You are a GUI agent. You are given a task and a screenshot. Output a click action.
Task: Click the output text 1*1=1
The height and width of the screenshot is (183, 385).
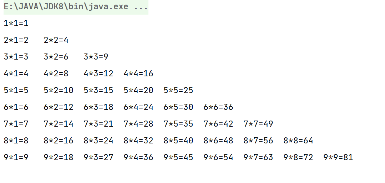pyautogui.click(x=16, y=24)
